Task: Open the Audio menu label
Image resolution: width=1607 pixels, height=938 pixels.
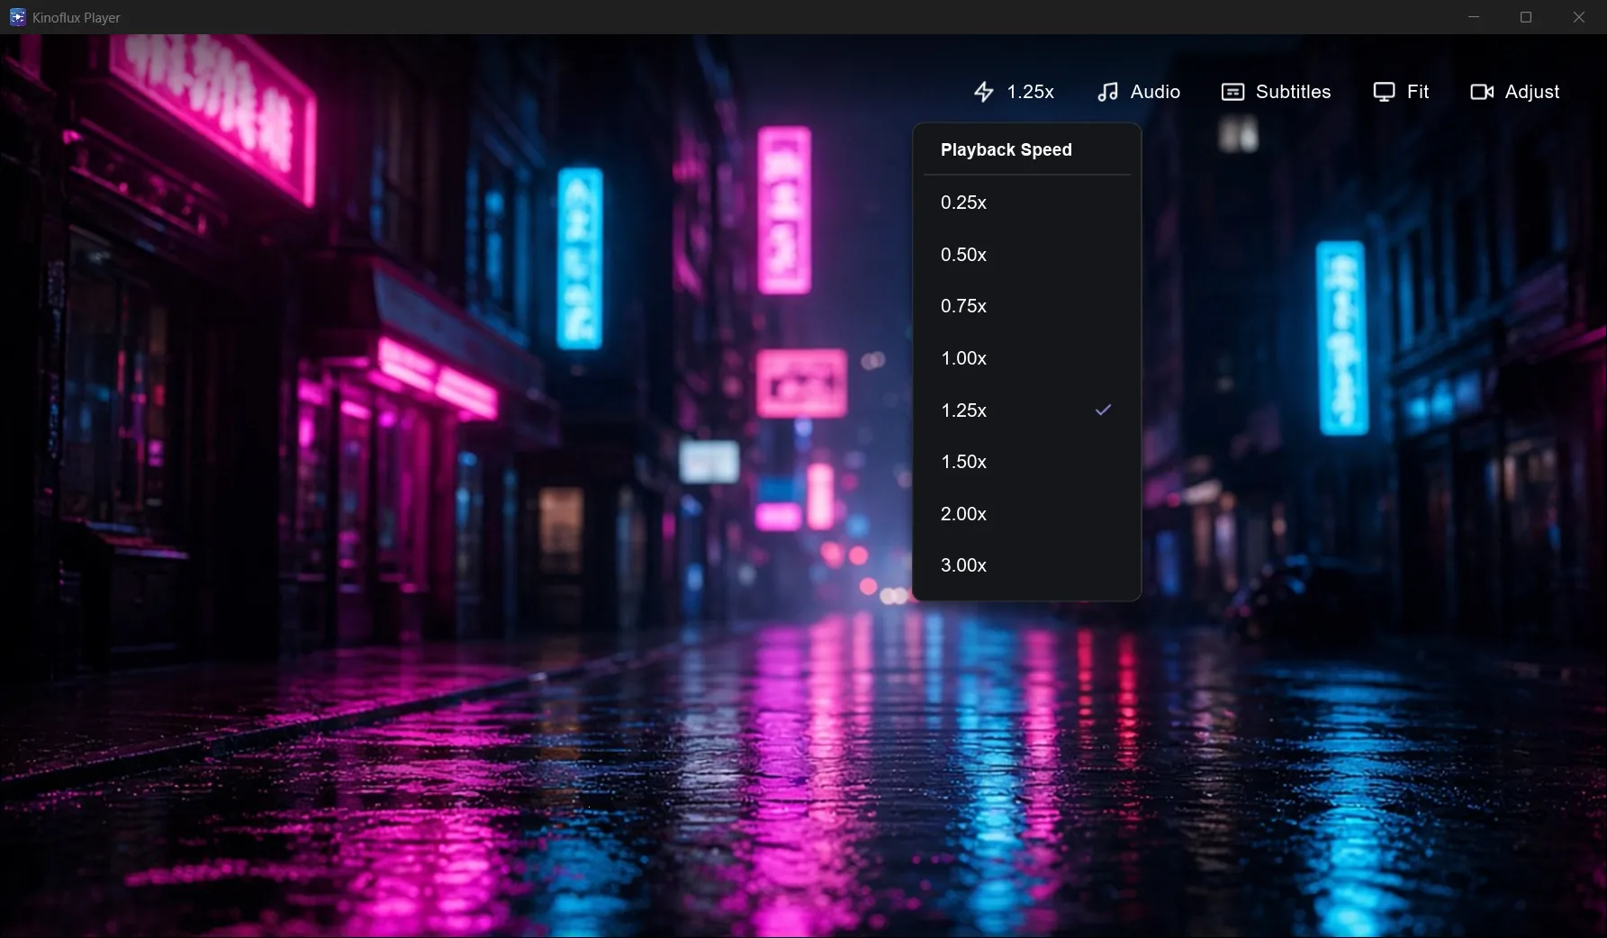Action: 1155,92
